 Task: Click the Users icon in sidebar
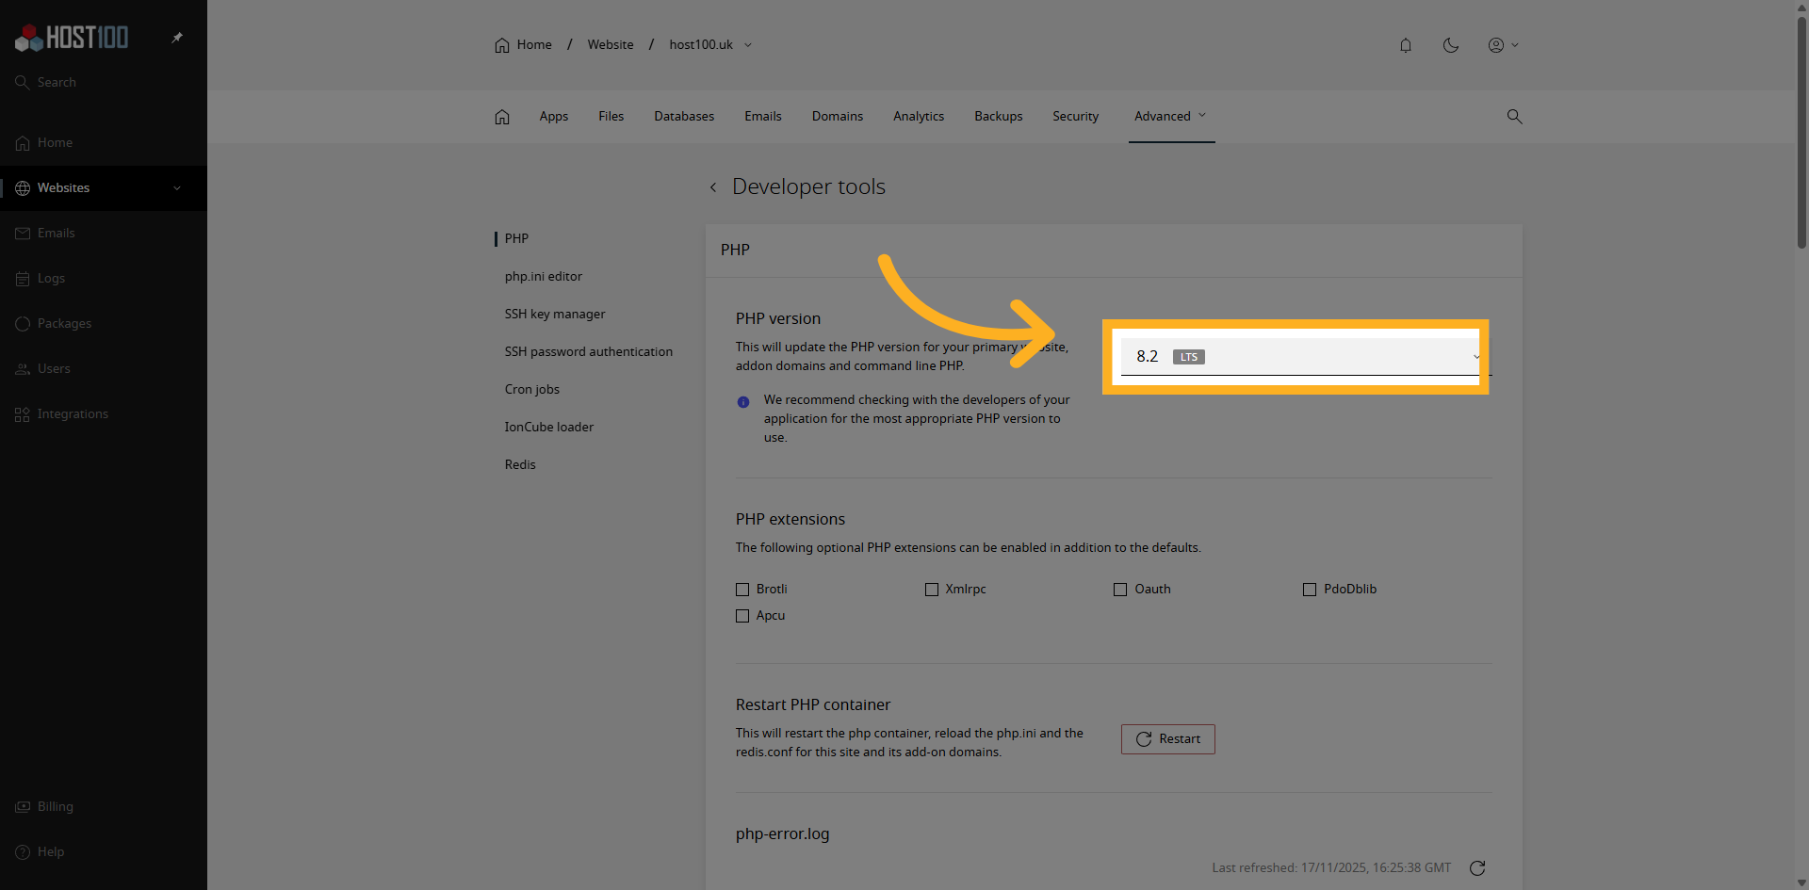(23, 369)
